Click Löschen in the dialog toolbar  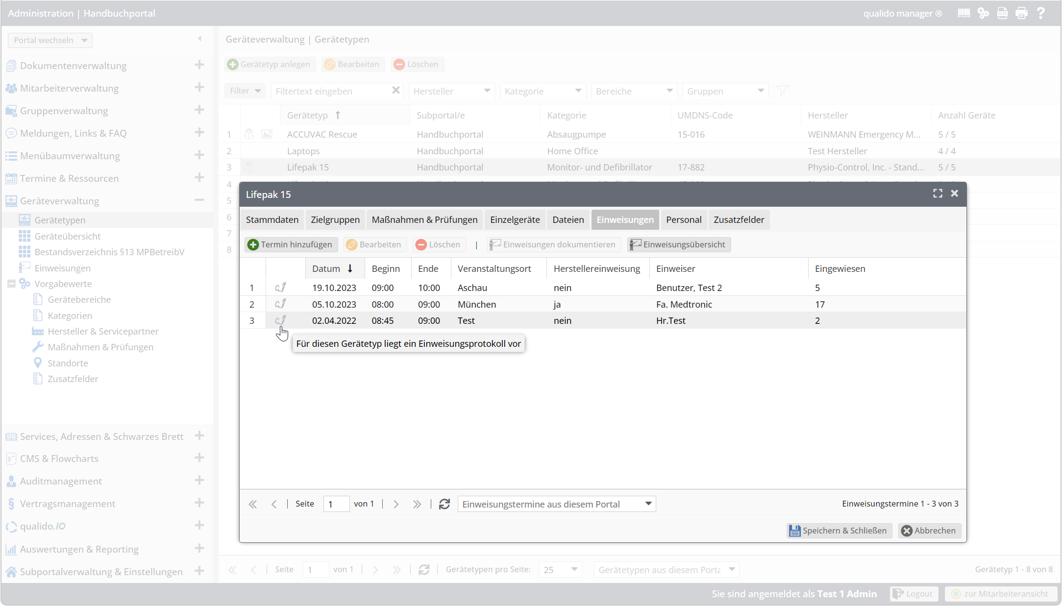click(439, 244)
